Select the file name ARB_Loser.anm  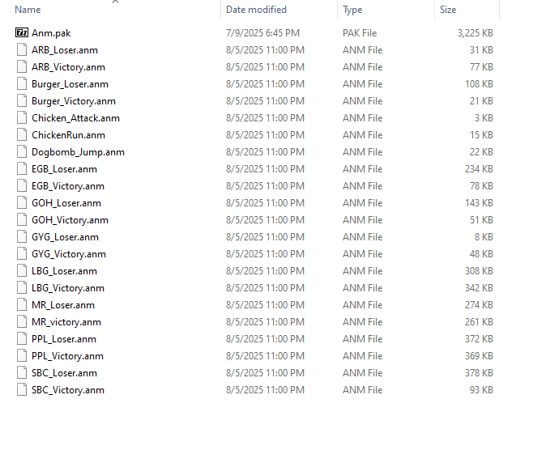65,50
